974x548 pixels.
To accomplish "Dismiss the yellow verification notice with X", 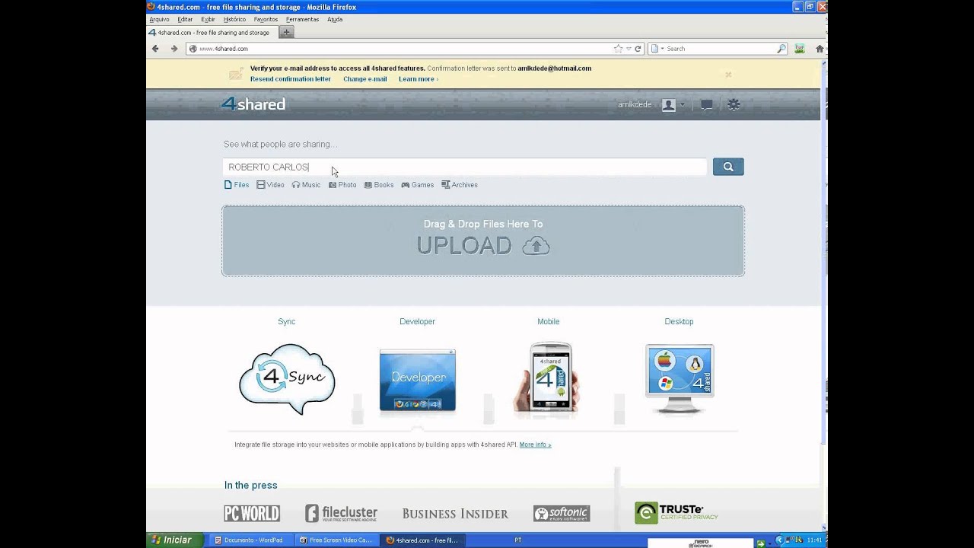I will [x=728, y=75].
